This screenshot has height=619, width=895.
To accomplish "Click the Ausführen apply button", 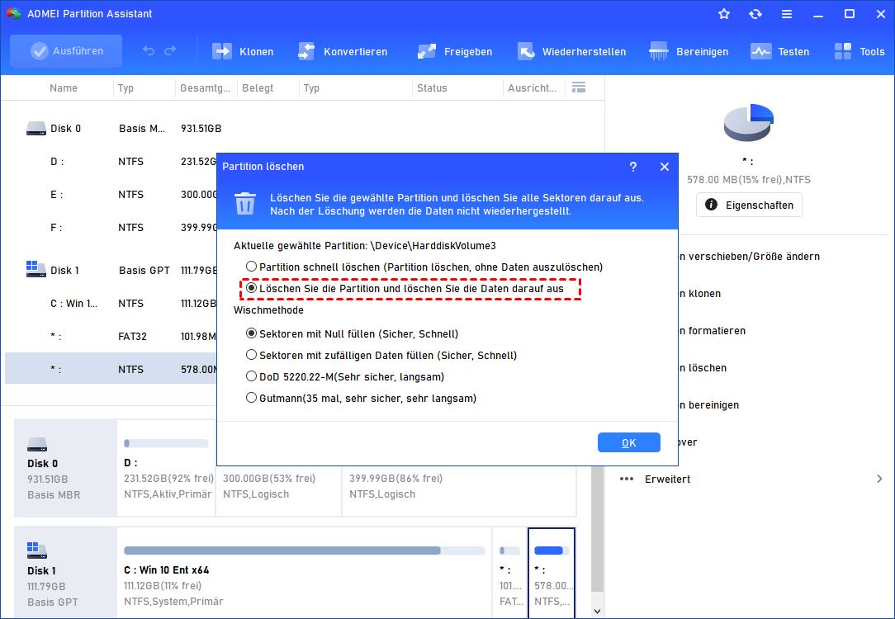I will (66, 51).
